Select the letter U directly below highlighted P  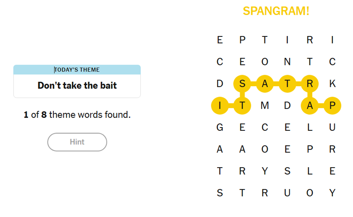pyautogui.click(x=332, y=128)
